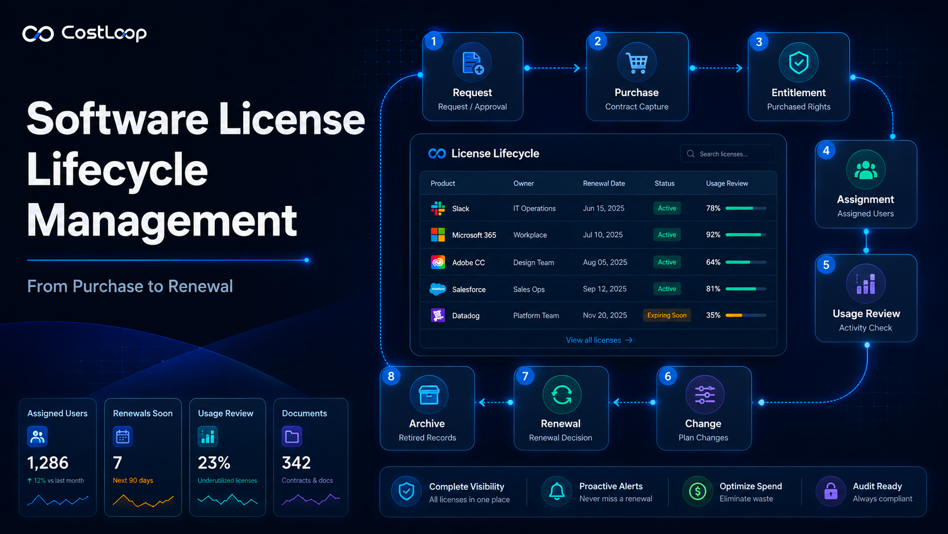
Task: Click the 1,286 assigned users value
Action: click(x=48, y=463)
